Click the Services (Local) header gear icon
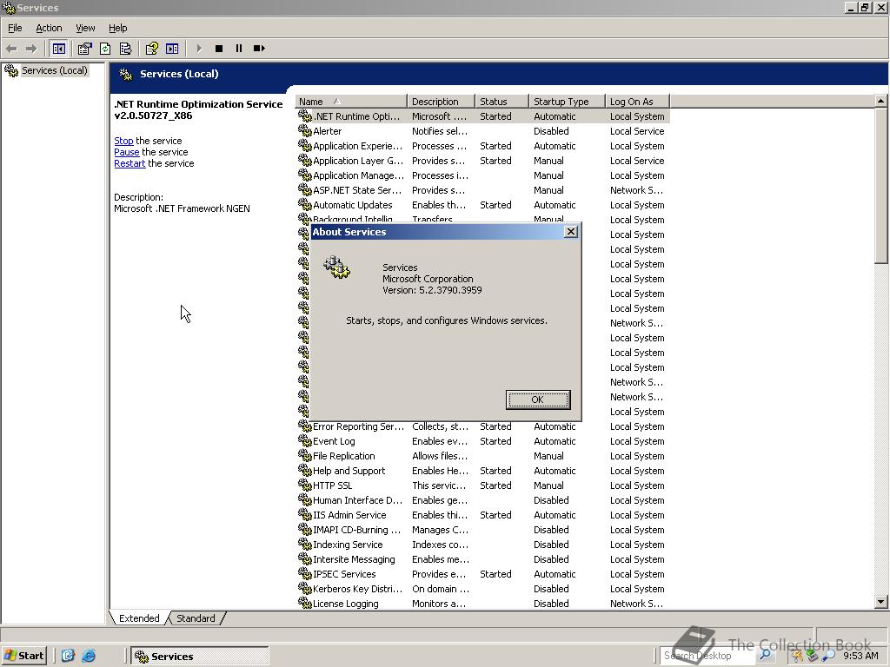This screenshot has height=667, width=890. tap(126, 75)
